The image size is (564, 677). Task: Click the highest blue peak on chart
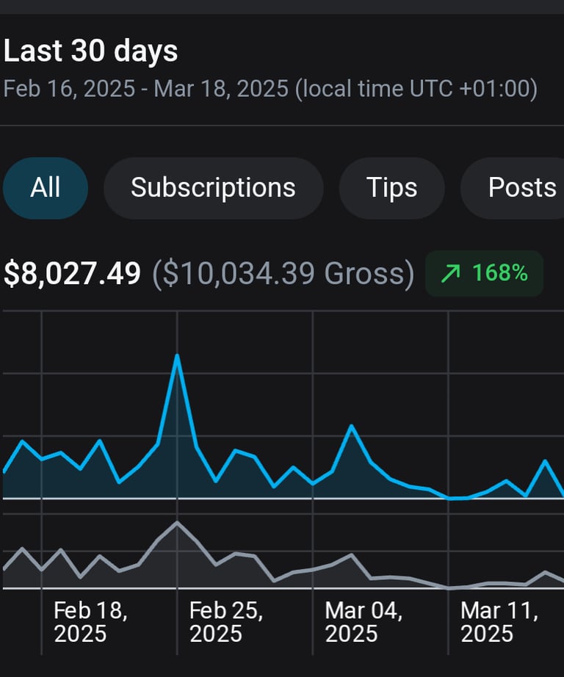(177, 356)
